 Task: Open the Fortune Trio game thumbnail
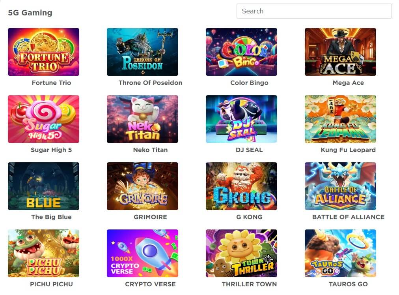coord(43,52)
